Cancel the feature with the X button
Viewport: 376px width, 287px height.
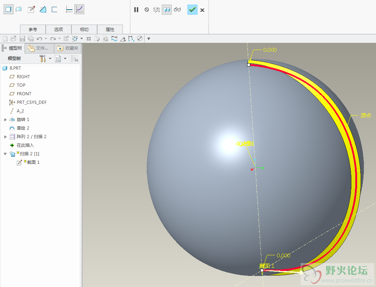point(202,10)
